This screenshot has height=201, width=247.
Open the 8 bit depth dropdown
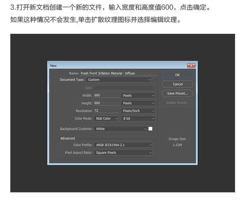138,119
